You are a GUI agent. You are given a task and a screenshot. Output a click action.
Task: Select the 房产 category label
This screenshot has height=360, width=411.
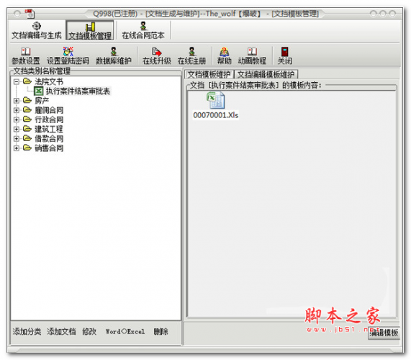click(42, 101)
